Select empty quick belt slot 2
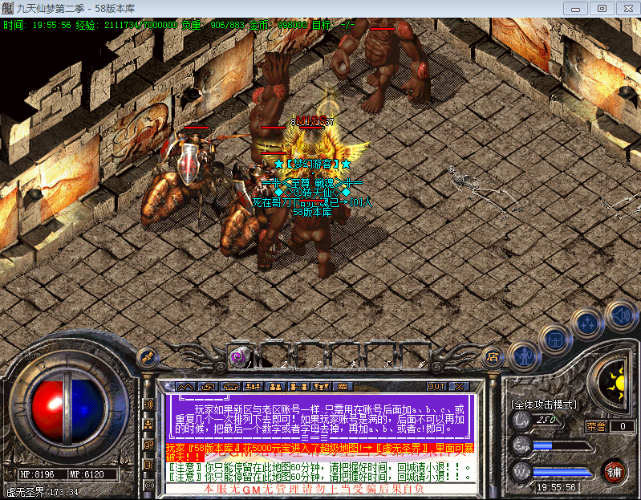This screenshot has width=641, height=500. [275, 356]
